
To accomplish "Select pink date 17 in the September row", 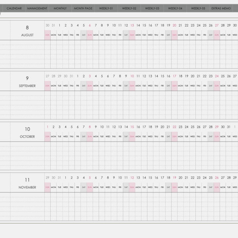I will click(174, 76).
